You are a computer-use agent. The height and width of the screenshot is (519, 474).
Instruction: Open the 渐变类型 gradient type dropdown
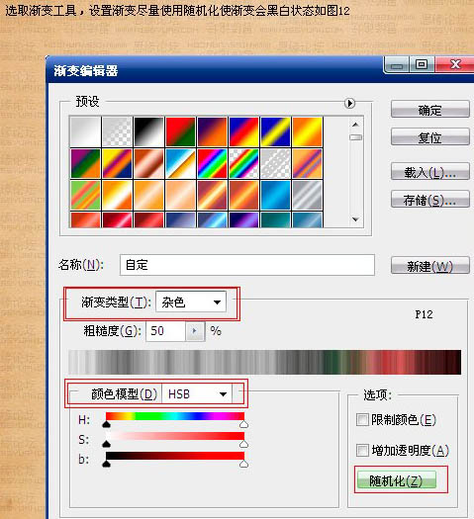pyautogui.click(x=191, y=302)
